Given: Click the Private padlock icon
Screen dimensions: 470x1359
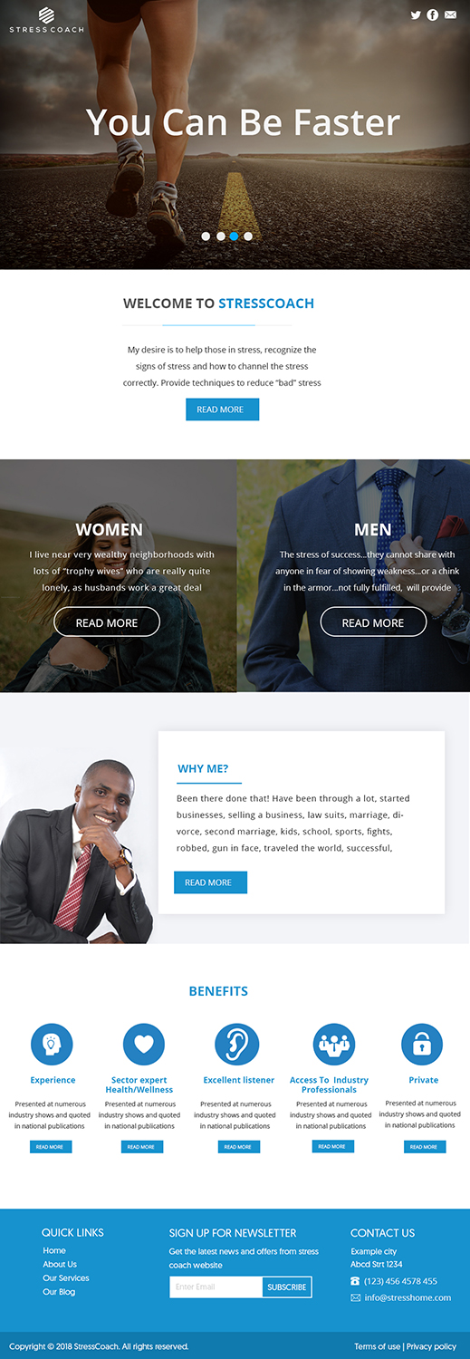Looking at the screenshot, I should click(x=422, y=1045).
